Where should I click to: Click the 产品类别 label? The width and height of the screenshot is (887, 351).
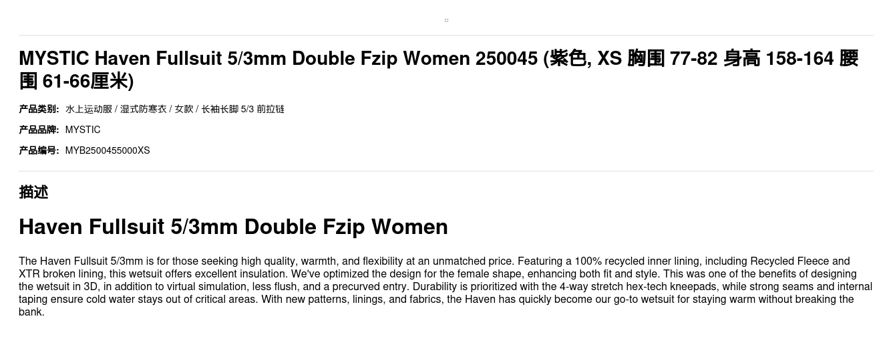(39, 109)
